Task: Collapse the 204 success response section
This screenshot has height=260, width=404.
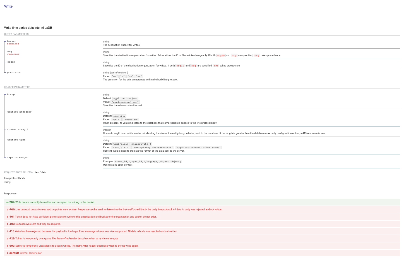Action: click(x=12, y=202)
